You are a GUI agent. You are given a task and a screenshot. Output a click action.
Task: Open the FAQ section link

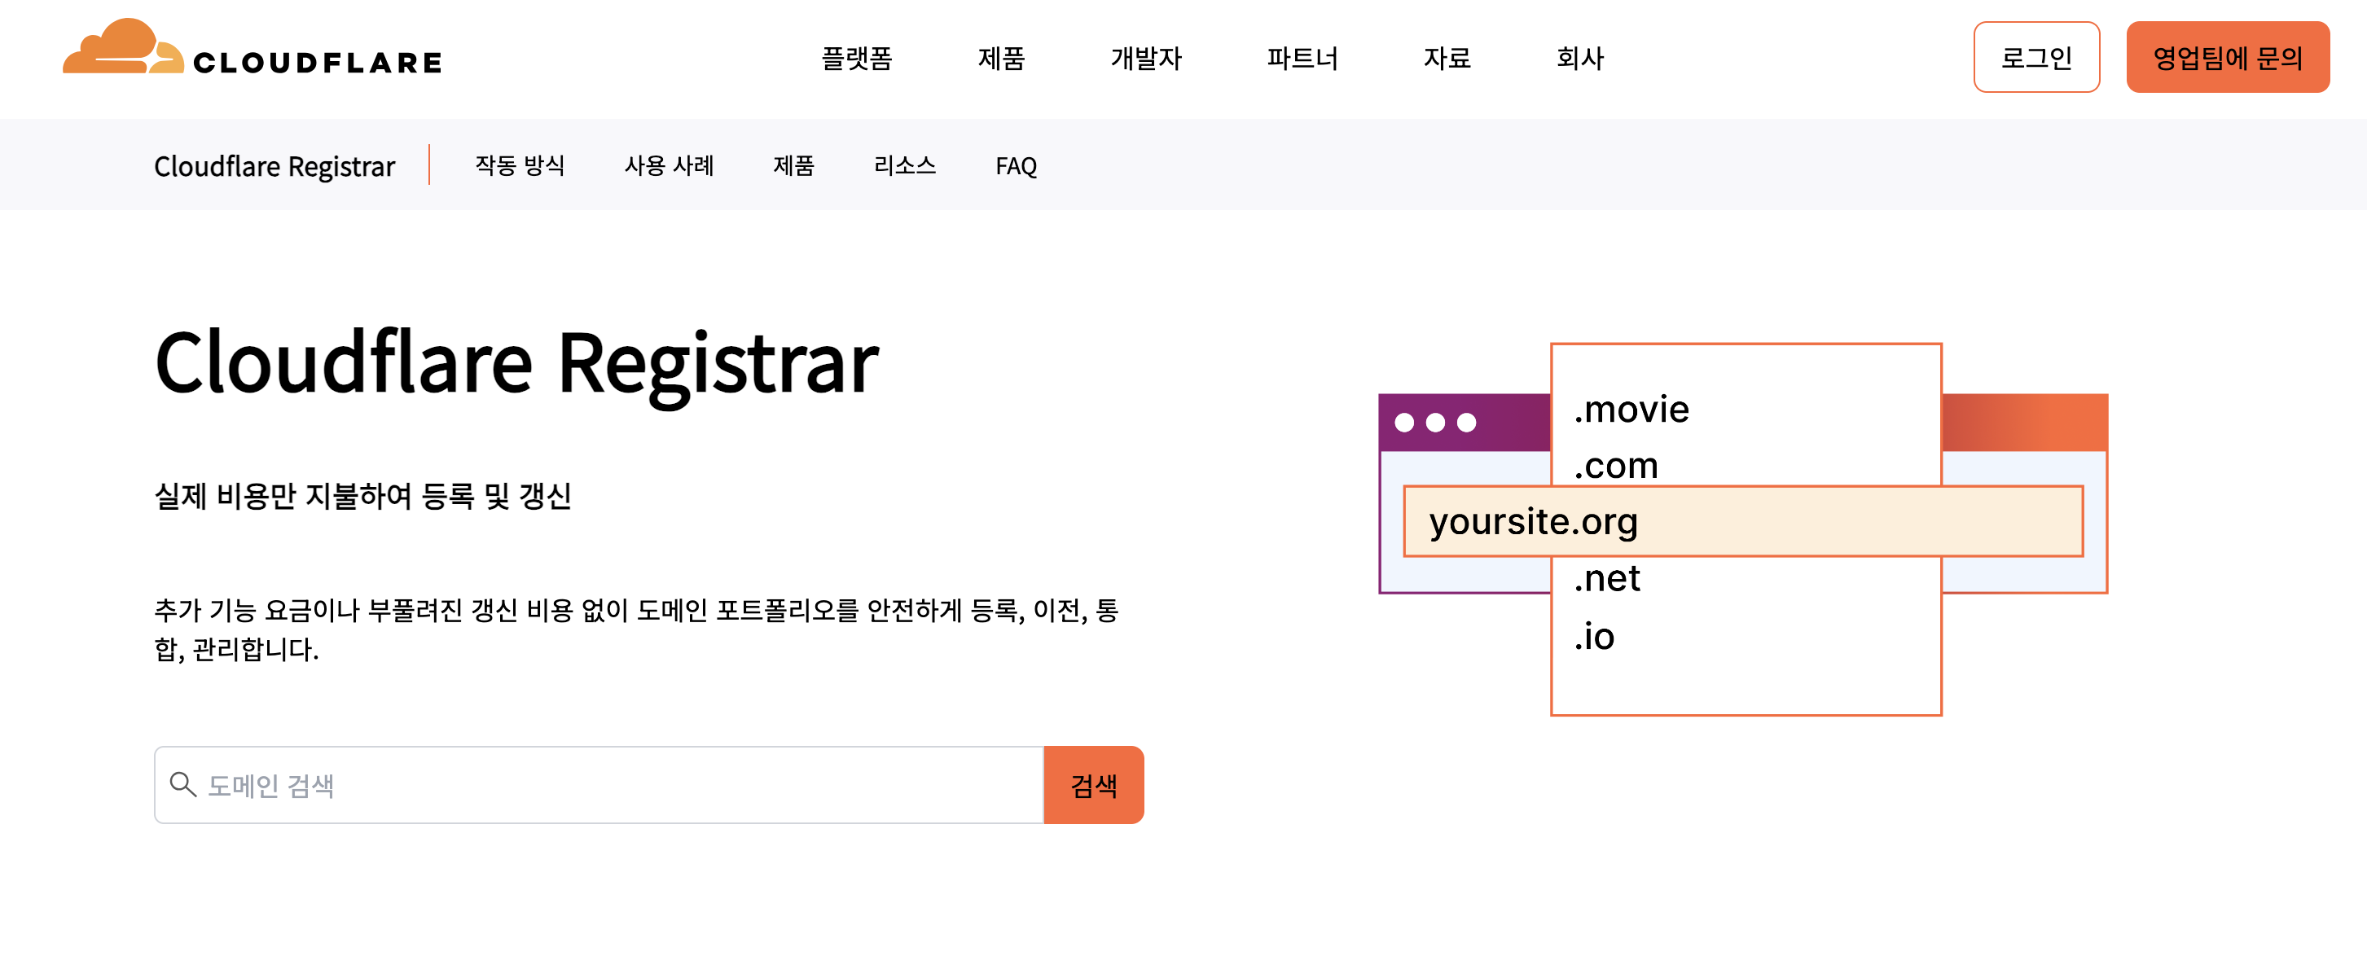click(1016, 166)
